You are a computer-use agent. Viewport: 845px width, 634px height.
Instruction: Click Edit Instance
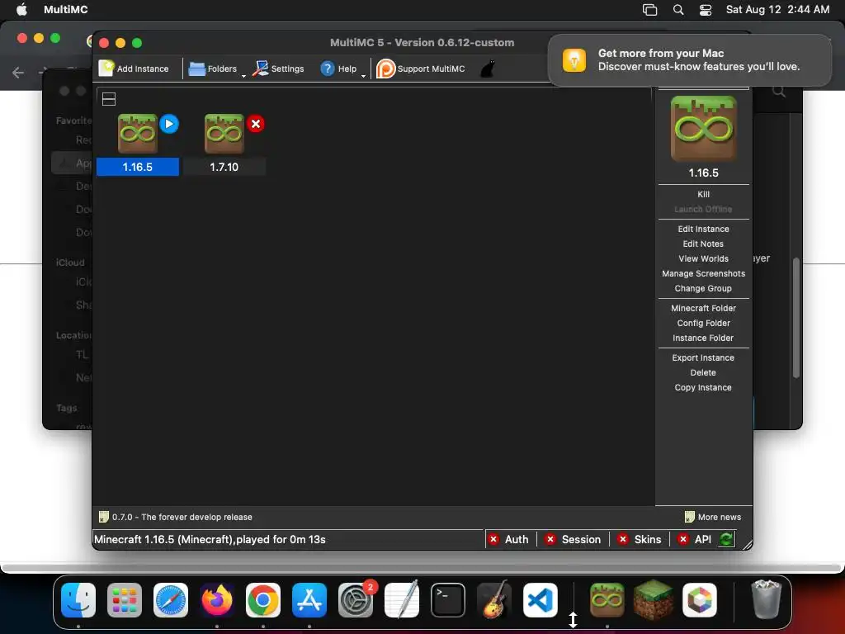click(x=703, y=229)
